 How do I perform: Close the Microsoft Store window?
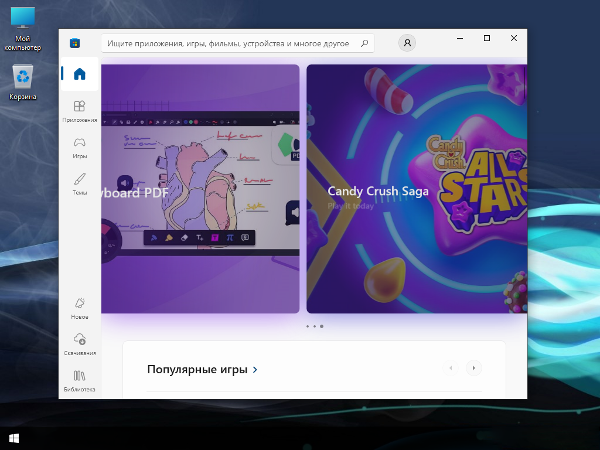point(514,38)
